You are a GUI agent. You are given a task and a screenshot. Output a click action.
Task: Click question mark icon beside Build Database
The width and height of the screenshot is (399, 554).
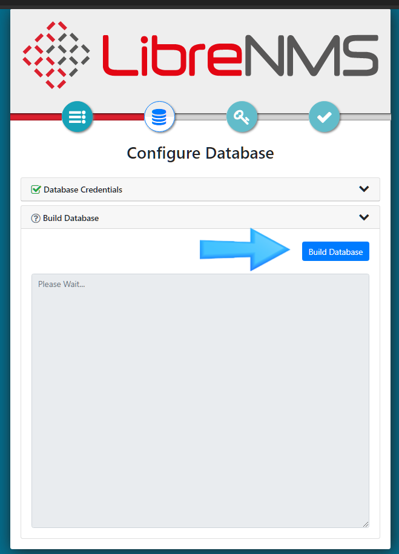[36, 219]
